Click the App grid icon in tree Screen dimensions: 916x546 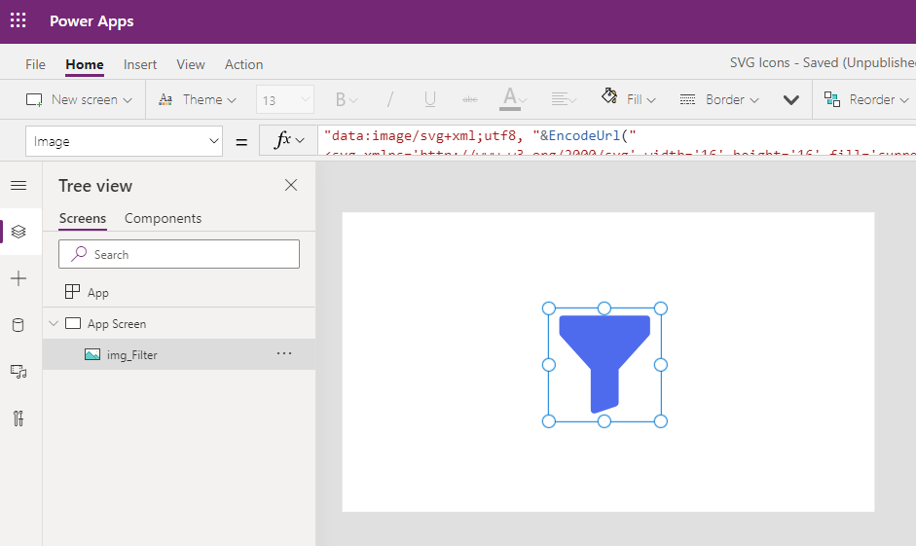pyautogui.click(x=72, y=291)
